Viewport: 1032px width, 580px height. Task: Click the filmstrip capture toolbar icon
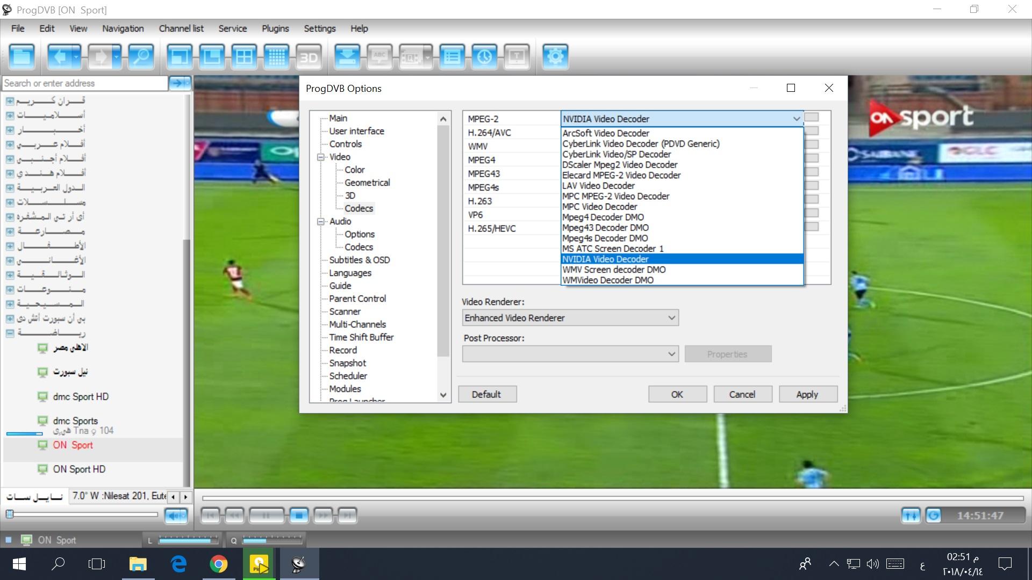(412, 56)
